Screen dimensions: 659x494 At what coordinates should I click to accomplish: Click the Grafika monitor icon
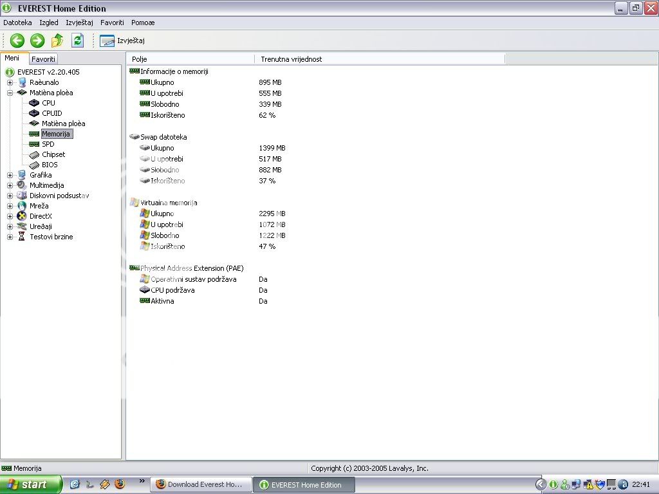coord(22,175)
